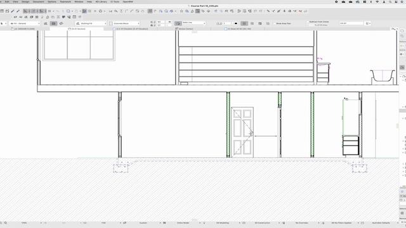This screenshot has width=406, height=228.
Task: Select the drawer cabinet on ground floor
Action: tap(351, 146)
